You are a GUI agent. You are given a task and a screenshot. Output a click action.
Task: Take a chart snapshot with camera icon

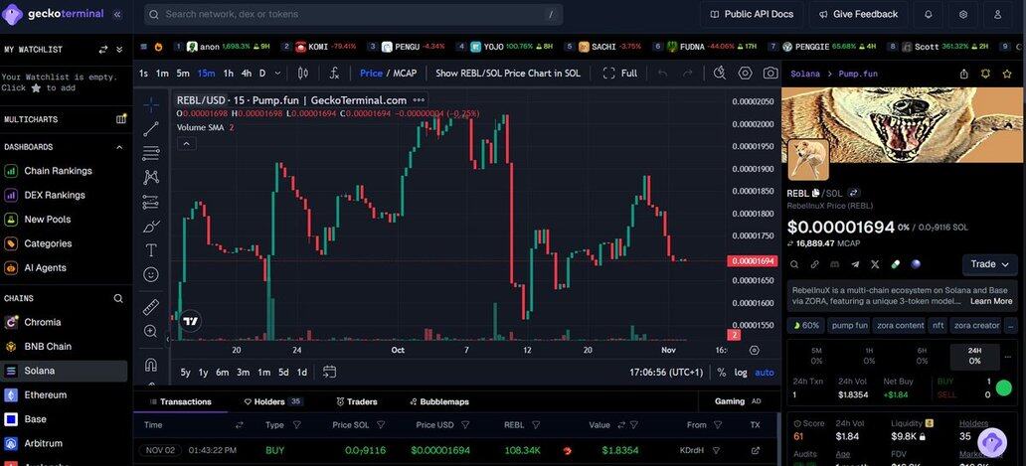(x=770, y=73)
